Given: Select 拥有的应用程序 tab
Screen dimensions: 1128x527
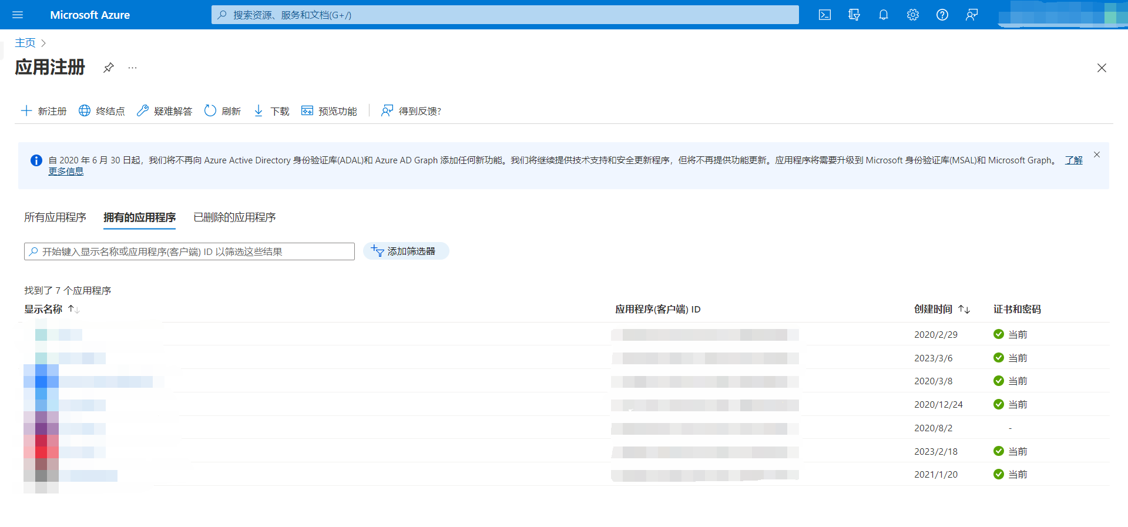Looking at the screenshot, I should (140, 217).
